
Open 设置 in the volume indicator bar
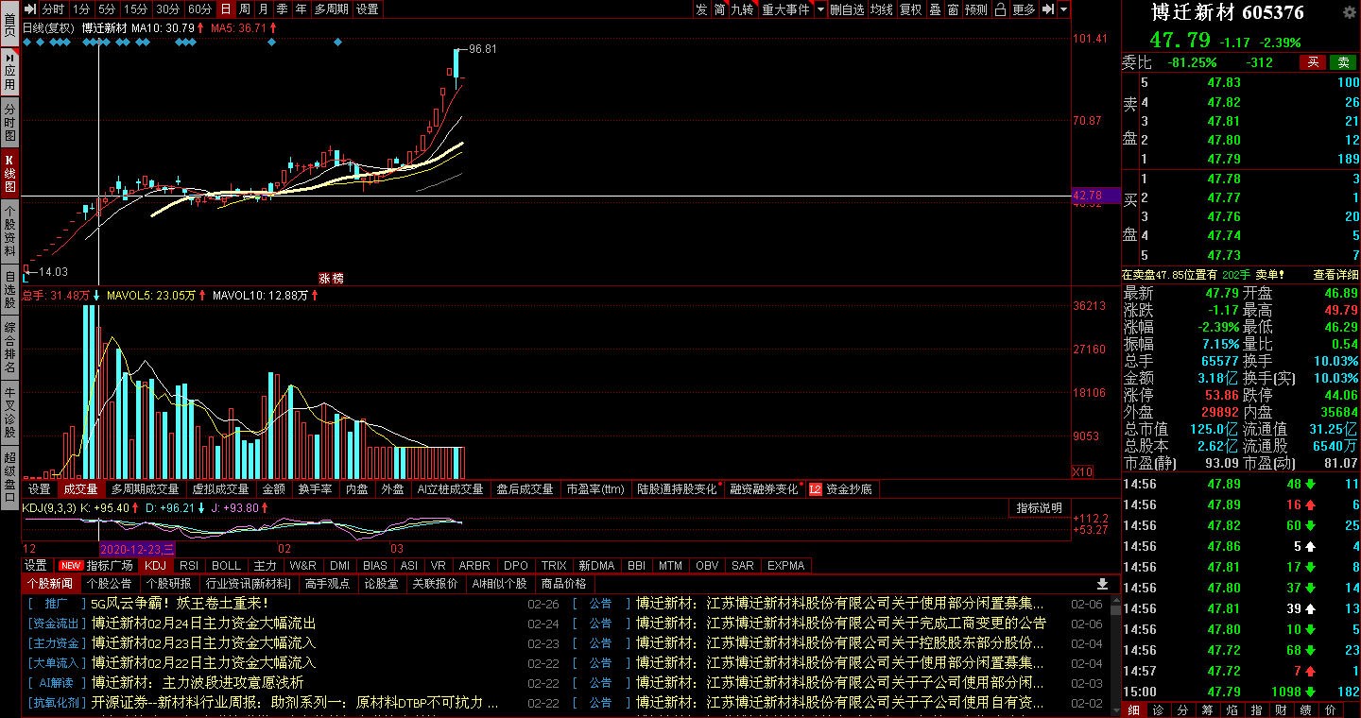[40, 489]
